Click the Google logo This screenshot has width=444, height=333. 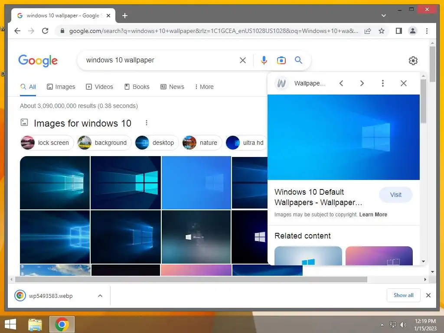[x=38, y=61]
